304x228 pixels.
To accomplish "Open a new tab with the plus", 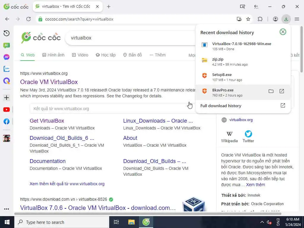I will [x=109, y=7].
